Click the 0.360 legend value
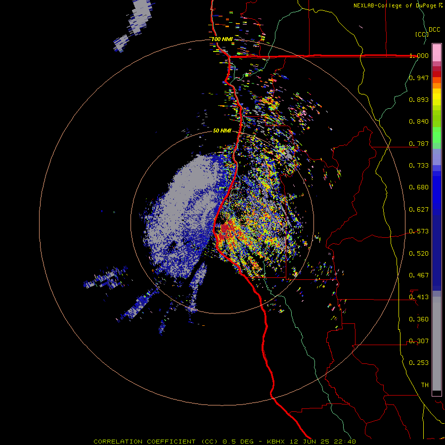 pos(419,319)
